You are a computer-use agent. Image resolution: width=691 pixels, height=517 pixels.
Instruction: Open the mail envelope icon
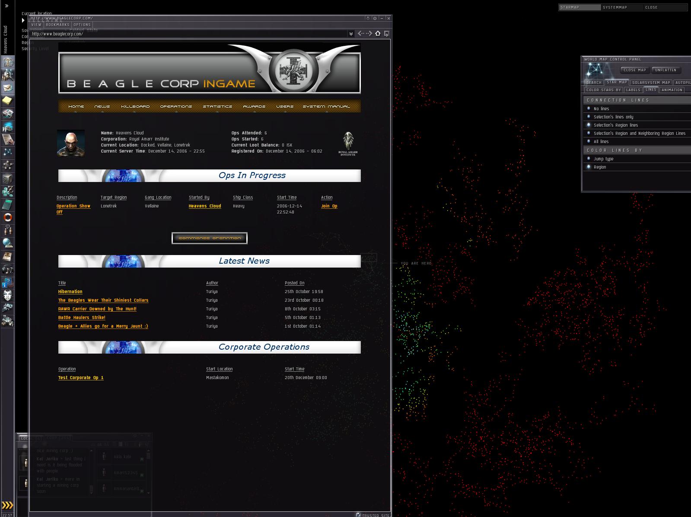[x=8, y=88]
